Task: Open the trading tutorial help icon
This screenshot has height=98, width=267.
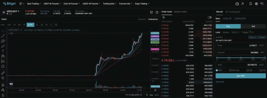Action: tap(157, 12)
